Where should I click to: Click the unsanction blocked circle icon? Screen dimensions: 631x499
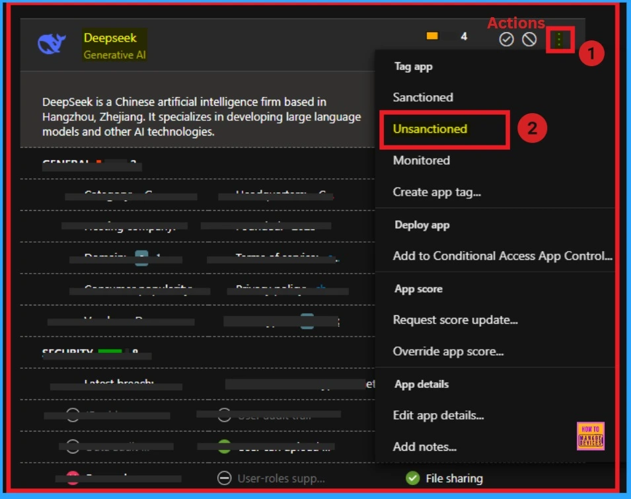[x=529, y=40]
